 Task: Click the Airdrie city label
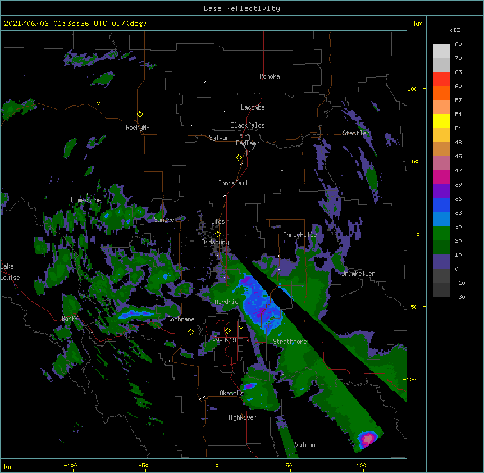pyautogui.click(x=226, y=302)
